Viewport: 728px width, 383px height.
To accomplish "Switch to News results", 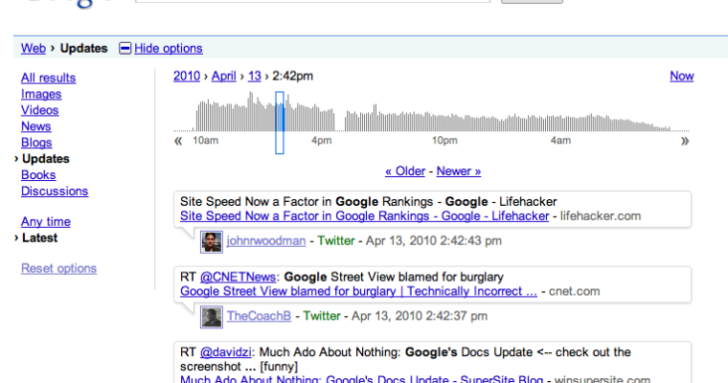I will coord(35,126).
